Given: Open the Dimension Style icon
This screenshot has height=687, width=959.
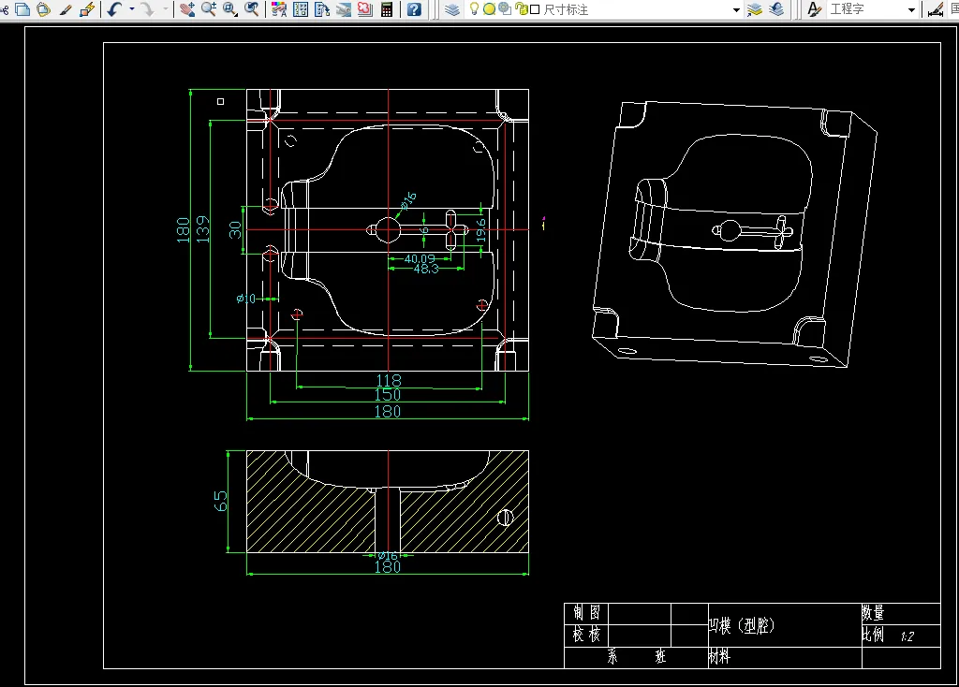Looking at the screenshot, I should coord(936,9).
